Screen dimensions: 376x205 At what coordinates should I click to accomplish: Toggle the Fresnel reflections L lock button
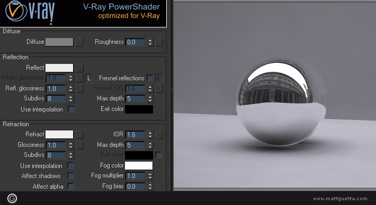pos(159,78)
